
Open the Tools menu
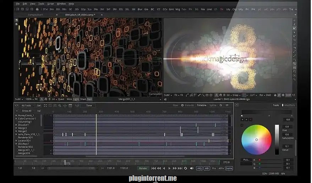coord(41,4)
